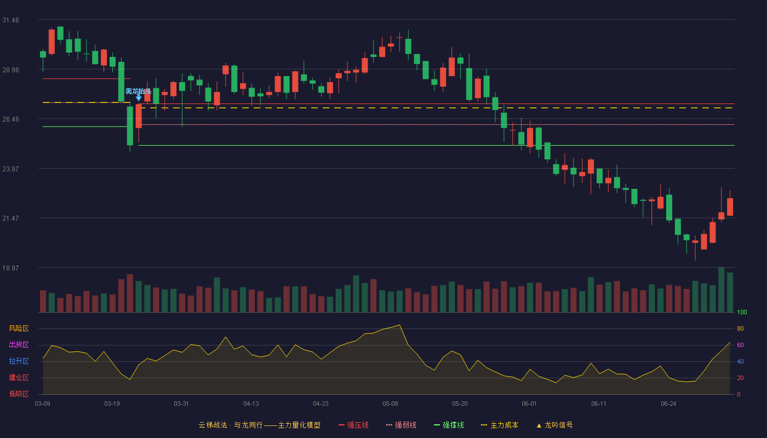This screenshot has height=438, width=767.
Task: Select the 出货区 zone label
Action: (19, 345)
